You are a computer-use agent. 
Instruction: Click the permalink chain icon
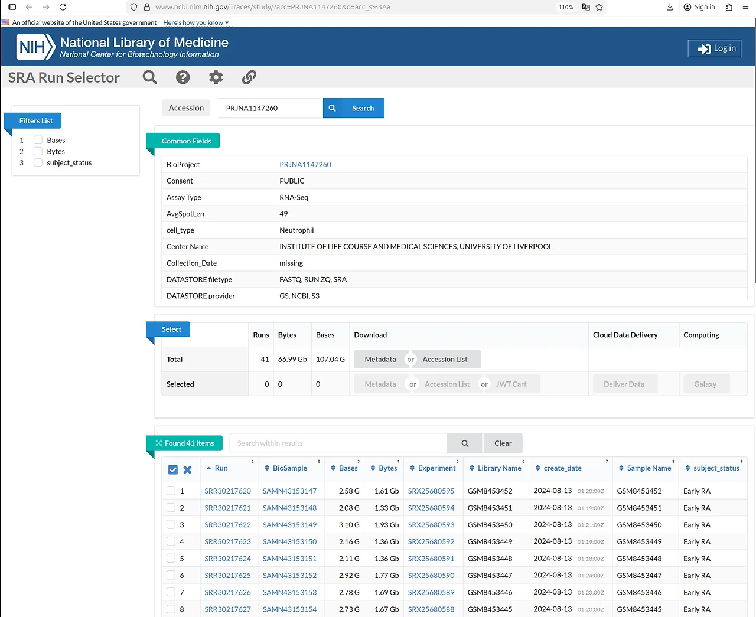(249, 77)
